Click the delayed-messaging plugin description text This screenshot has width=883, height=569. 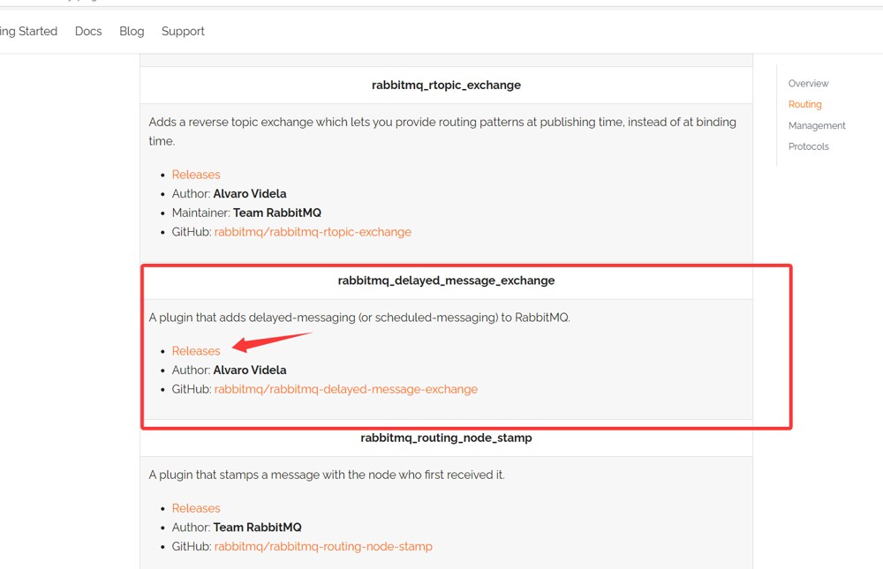click(359, 318)
